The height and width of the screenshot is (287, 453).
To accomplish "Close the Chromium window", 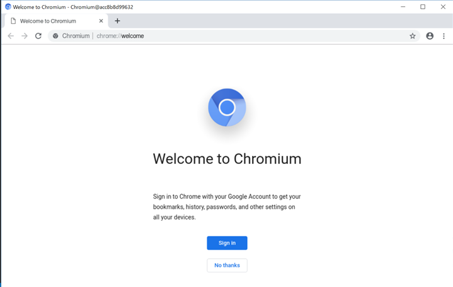I will point(443,7).
